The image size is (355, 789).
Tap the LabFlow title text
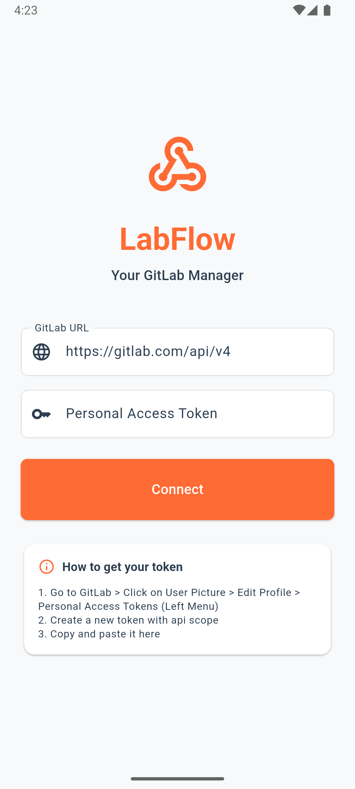pos(177,239)
